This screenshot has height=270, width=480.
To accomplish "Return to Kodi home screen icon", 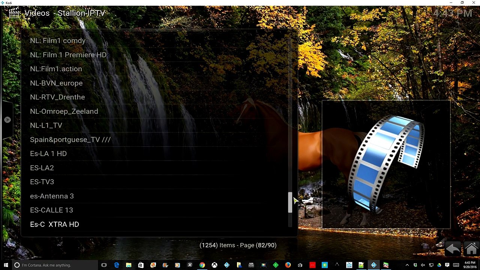I will (471, 249).
